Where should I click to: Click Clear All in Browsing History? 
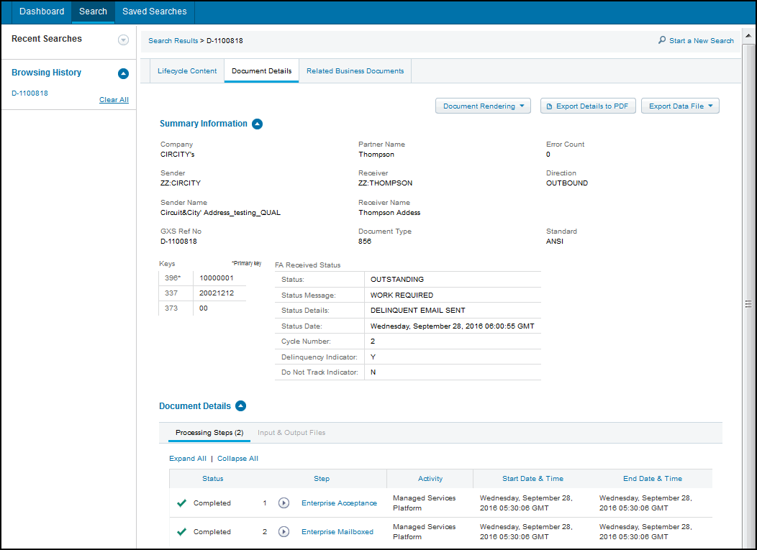[114, 100]
